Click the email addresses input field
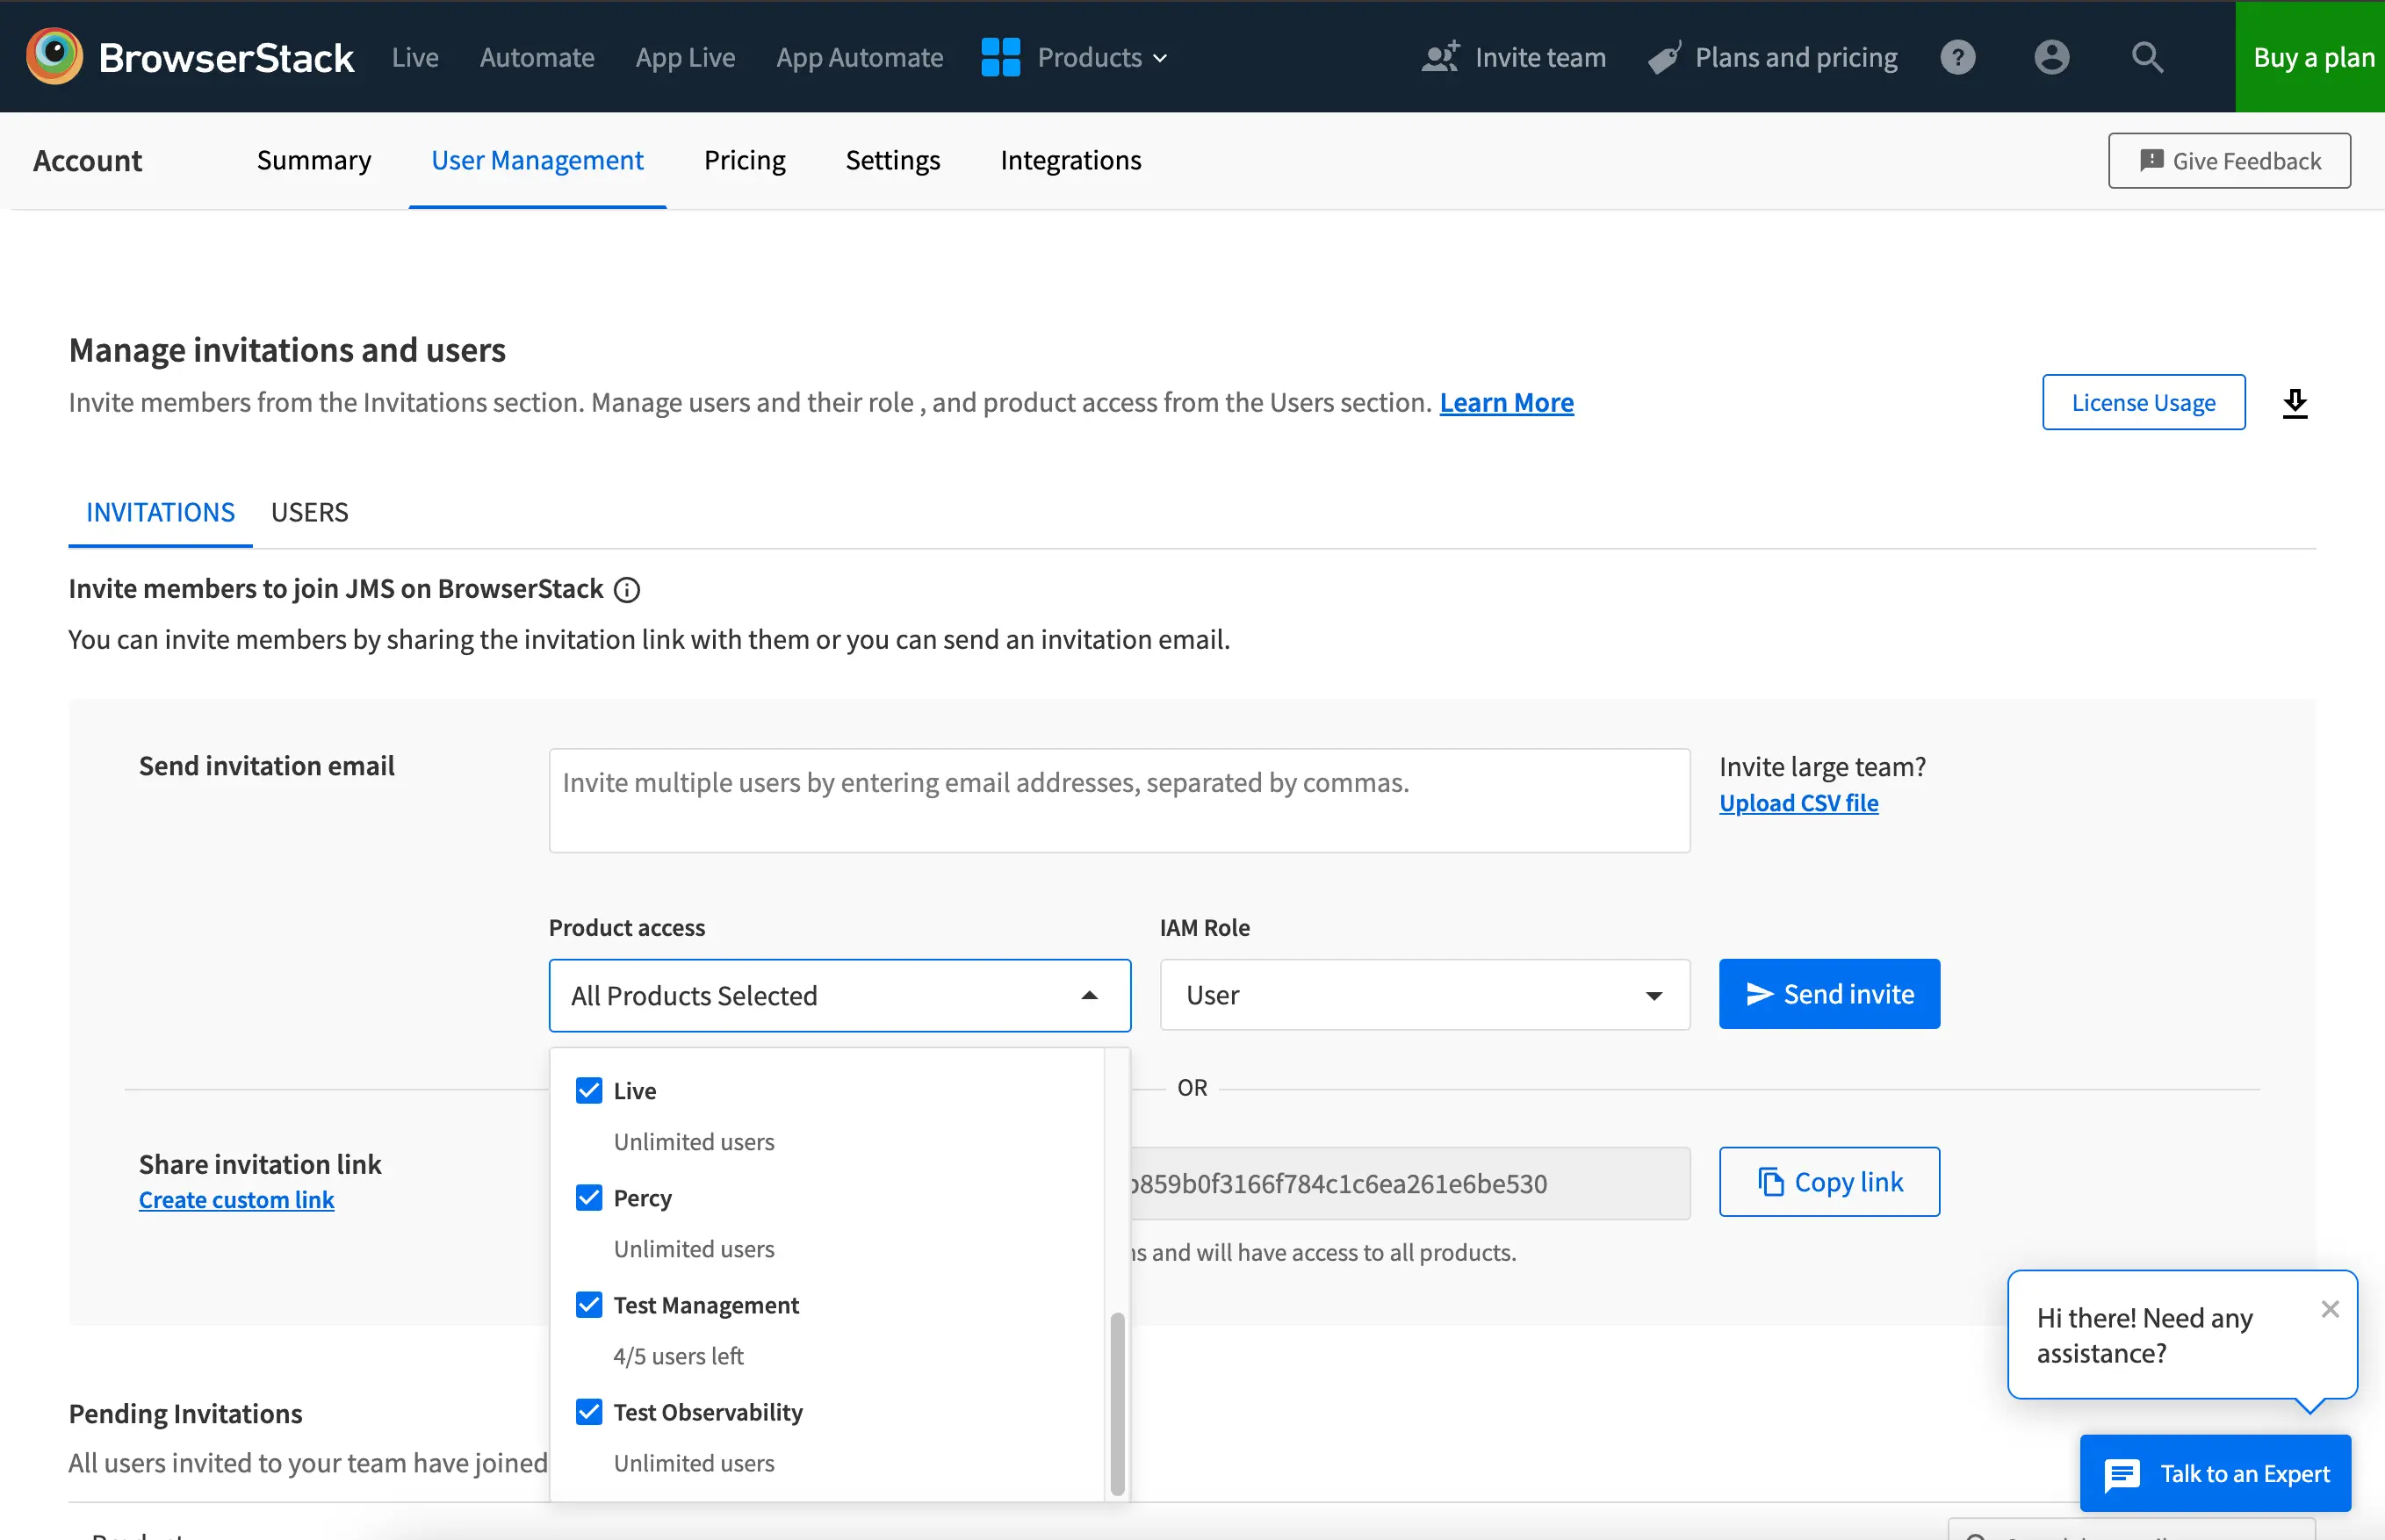This screenshot has width=2385, height=1540. click(x=1118, y=800)
